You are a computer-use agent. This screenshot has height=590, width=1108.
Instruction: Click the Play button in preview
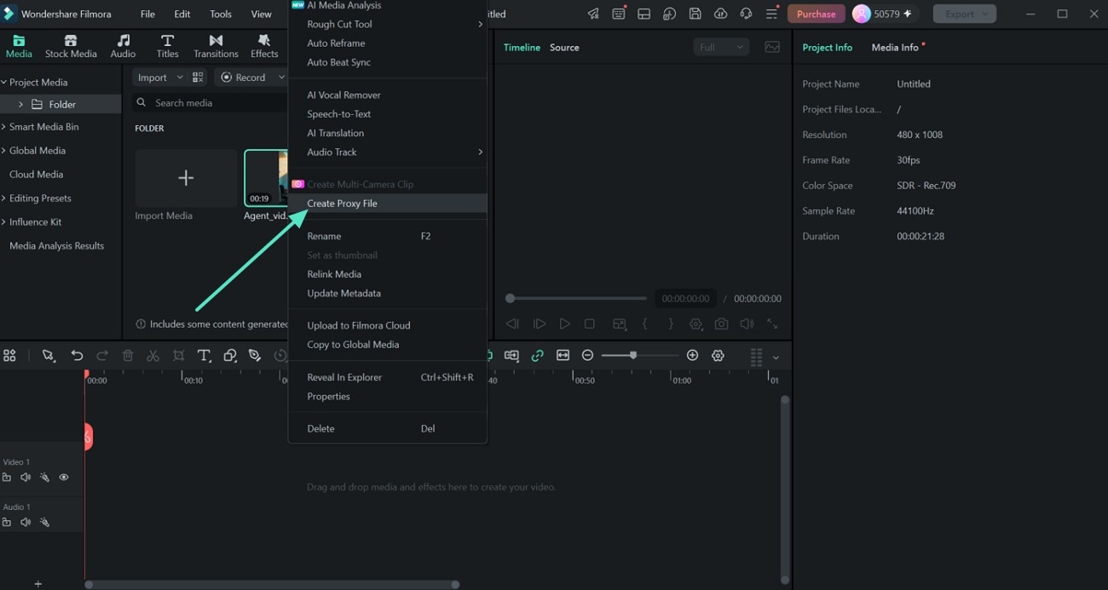[564, 324]
